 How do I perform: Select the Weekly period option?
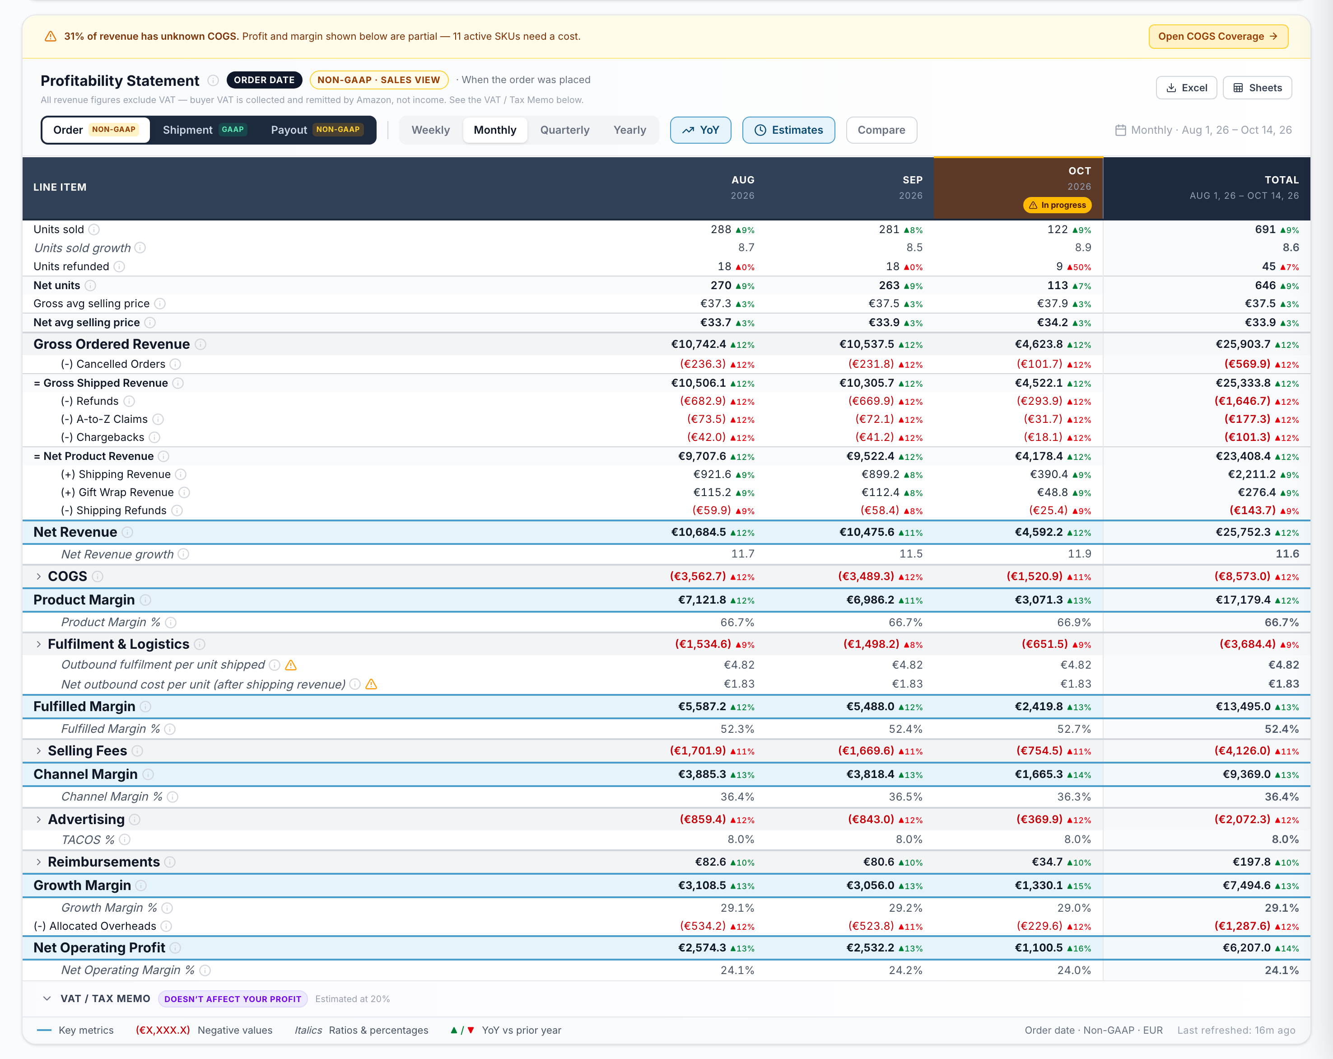430,130
